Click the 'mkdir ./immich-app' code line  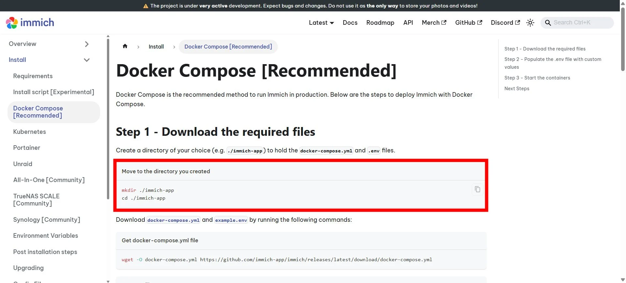pyautogui.click(x=148, y=190)
